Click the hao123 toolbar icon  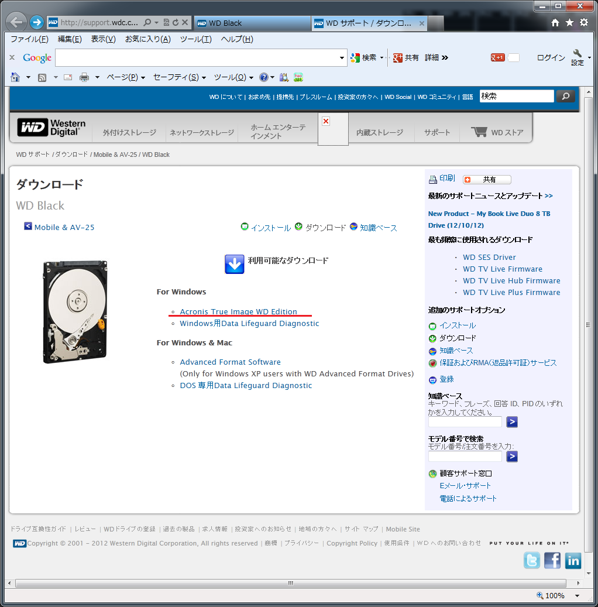(298, 77)
